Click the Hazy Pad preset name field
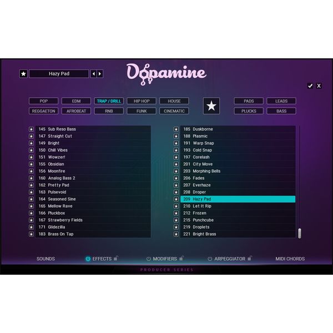This screenshot has width=333, height=333. (59, 74)
